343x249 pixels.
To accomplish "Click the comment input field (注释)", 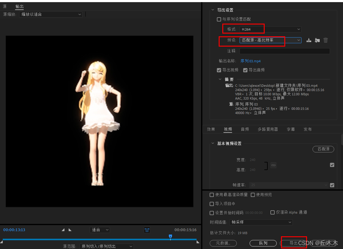I will coord(285,51).
